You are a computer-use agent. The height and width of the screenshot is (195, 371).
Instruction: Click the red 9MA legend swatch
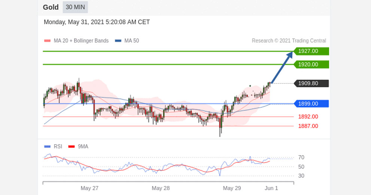(72, 147)
